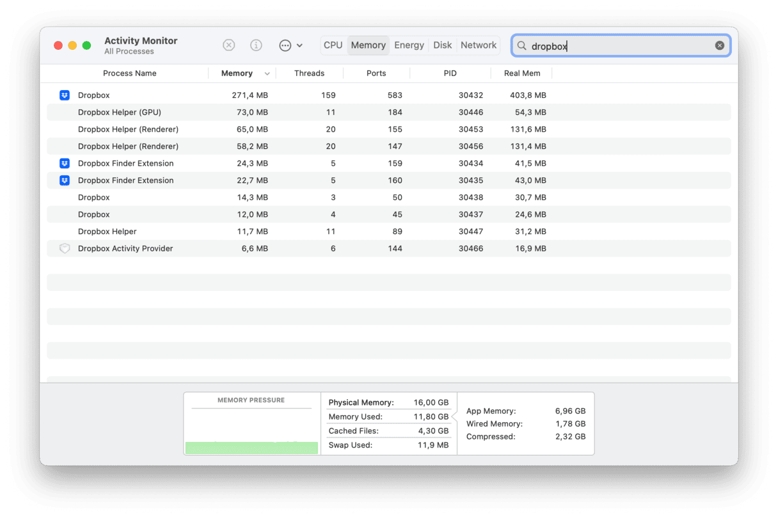The height and width of the screenshot is (518, 778).
Task: Click the PID value 30432
Action: point(471,95)
